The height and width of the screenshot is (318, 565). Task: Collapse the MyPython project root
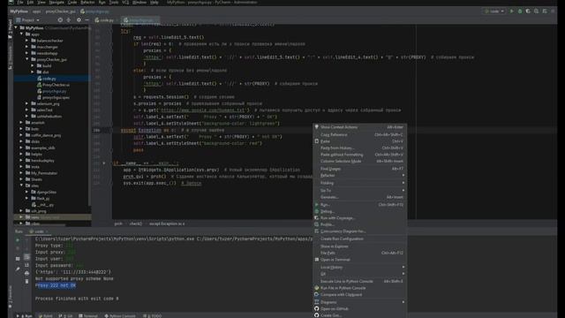point(16,27)
